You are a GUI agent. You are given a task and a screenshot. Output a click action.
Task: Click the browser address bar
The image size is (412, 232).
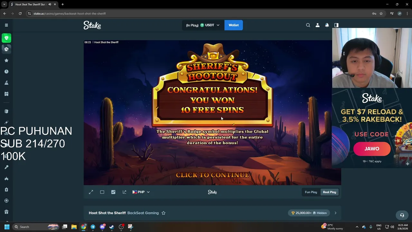(x=200, y=14)
